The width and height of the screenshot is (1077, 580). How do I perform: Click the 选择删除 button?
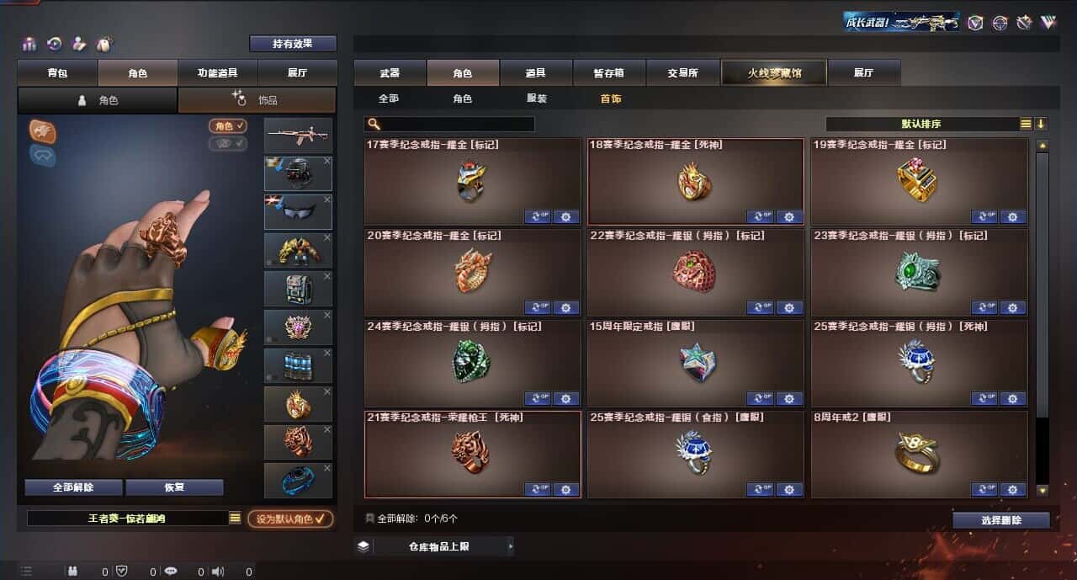pos(1001,520)
